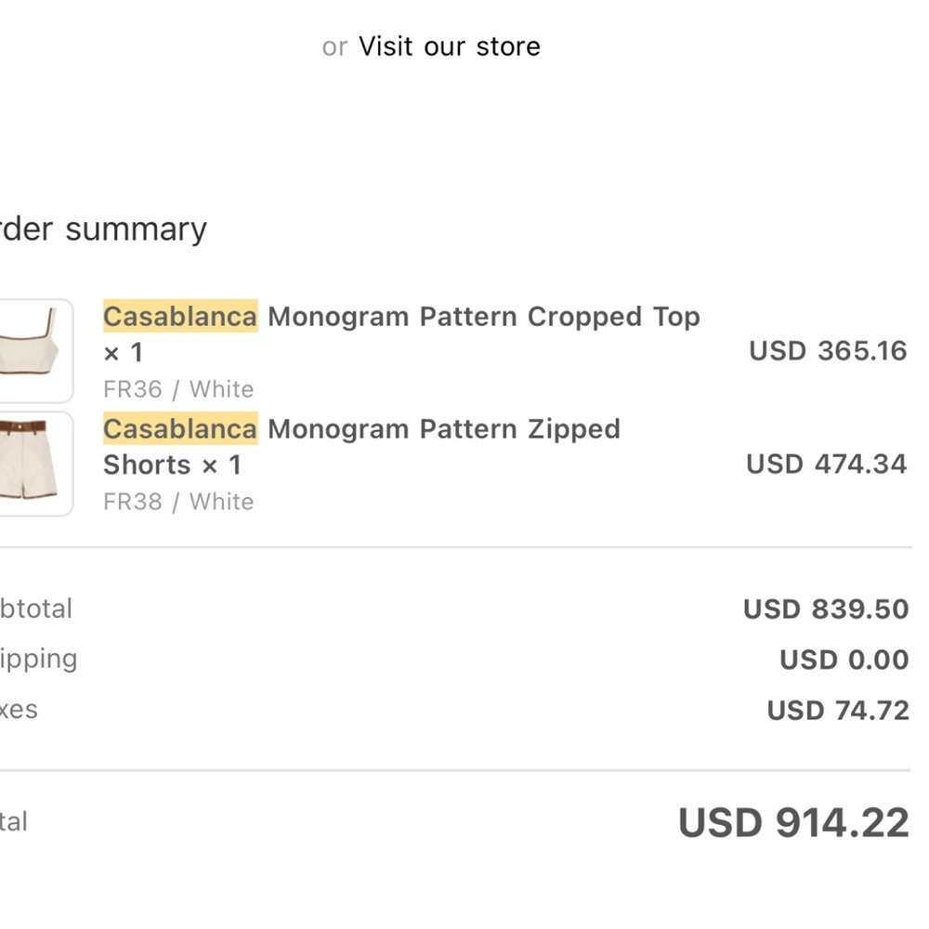Click the Taxes row label
Image resolution: width=929 pixels, height=929 pixels.
(x=19, y=711)
